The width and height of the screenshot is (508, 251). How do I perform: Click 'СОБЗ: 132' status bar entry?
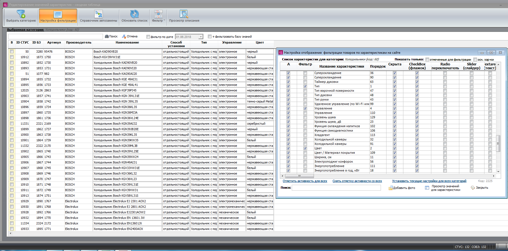pyautogui.click(x=479, y=247)
